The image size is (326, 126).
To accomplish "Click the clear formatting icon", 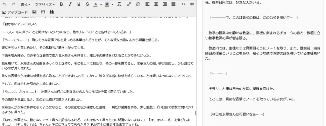I will pyautogui.click(x=119, y=4).
